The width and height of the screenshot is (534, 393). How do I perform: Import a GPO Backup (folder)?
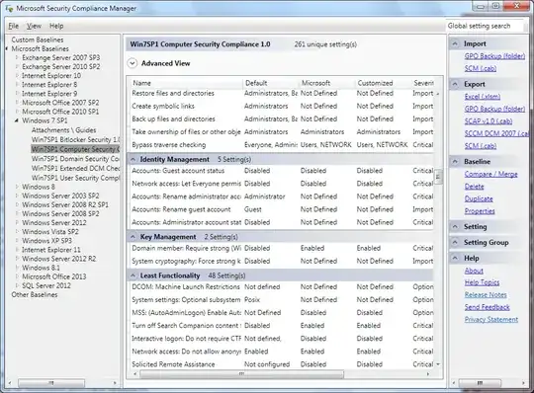tap(494, 56)
